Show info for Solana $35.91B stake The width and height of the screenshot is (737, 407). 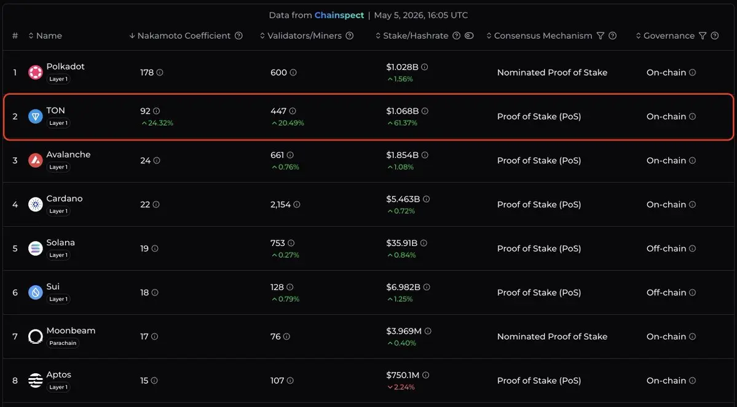(424, 243)
